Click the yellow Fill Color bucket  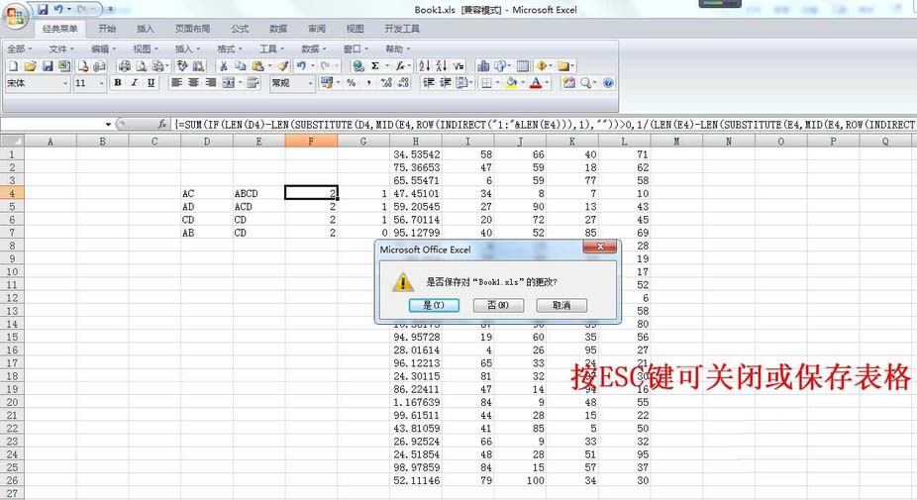click(x=511, y=82)
